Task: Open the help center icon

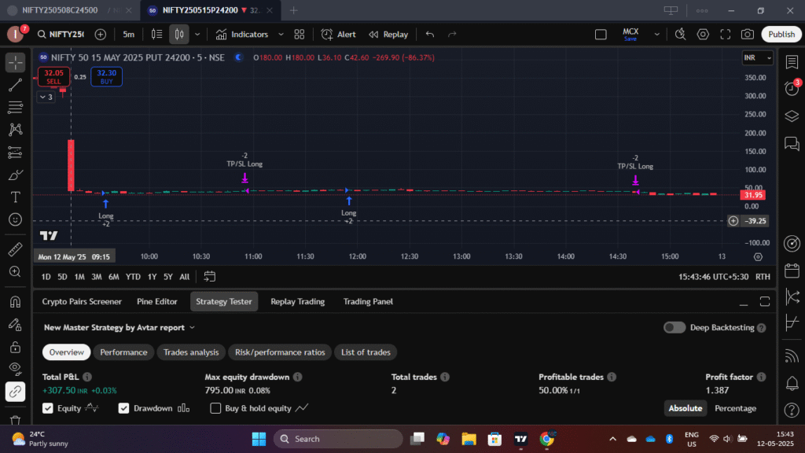Action: pyautogui.click(x=792, y=410)
